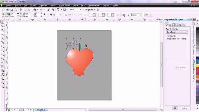The width and height of the screenshot is (199, 112).
Task: Select the Pick tool in the toolbox
Action: [x=2, y=22]
